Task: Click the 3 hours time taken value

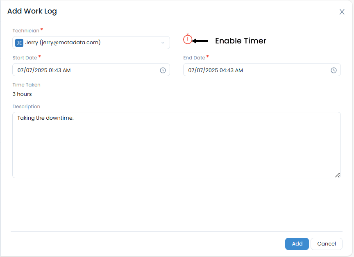Action: (22, 94)
